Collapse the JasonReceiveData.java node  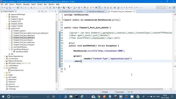click(x=9, y=49)
